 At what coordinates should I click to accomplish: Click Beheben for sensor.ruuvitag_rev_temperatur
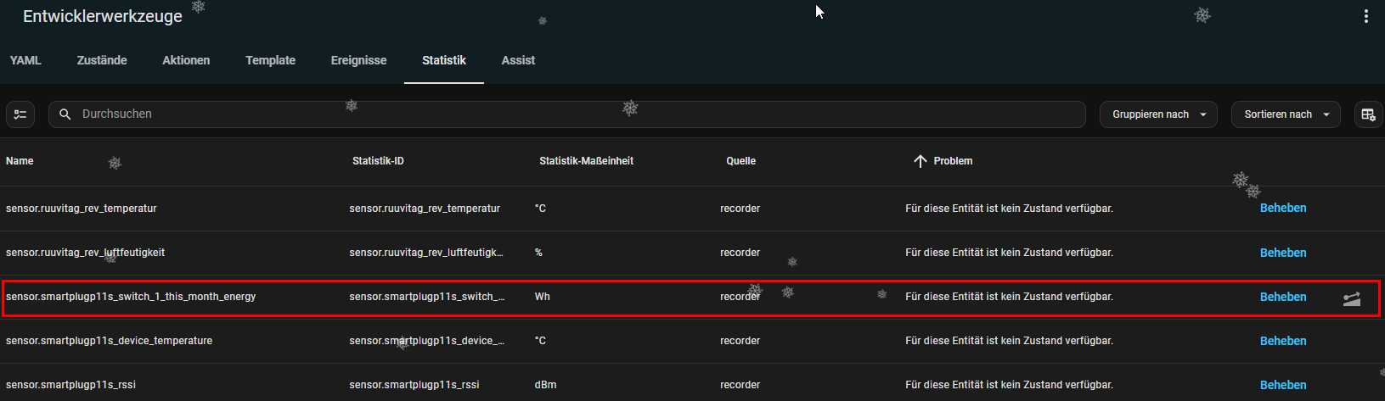pos(1282,208)
